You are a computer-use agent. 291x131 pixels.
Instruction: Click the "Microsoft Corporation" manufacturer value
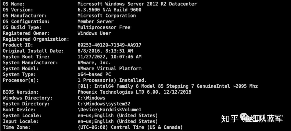pyautogui.click(x=107, y=16)
